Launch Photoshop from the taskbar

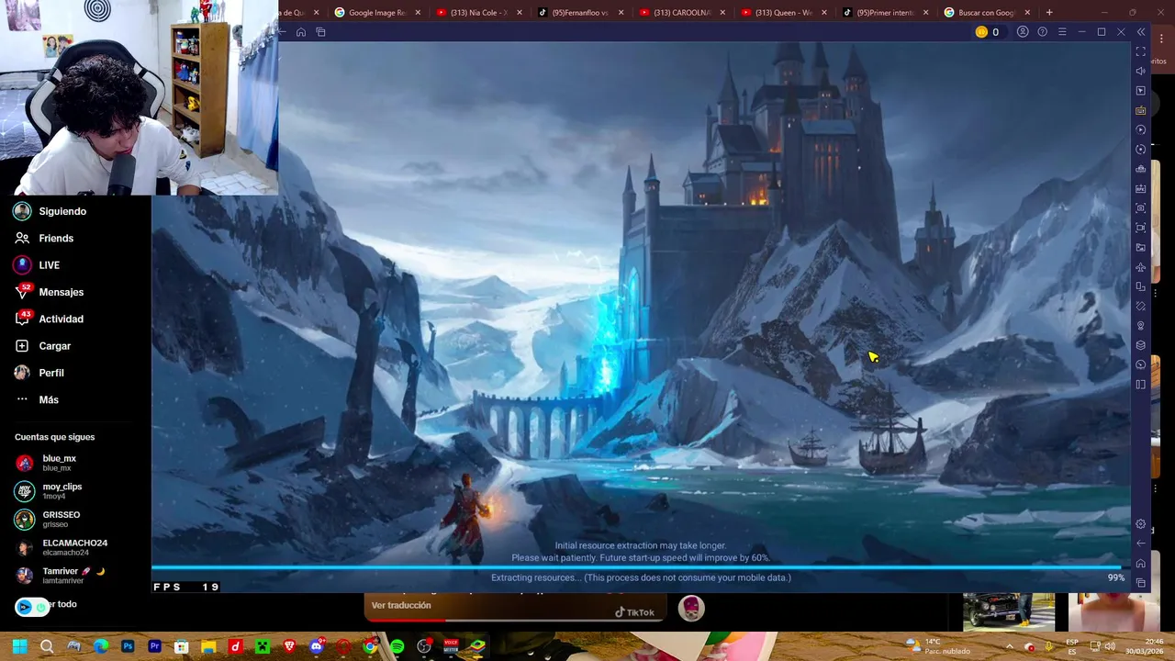[128, 646]
